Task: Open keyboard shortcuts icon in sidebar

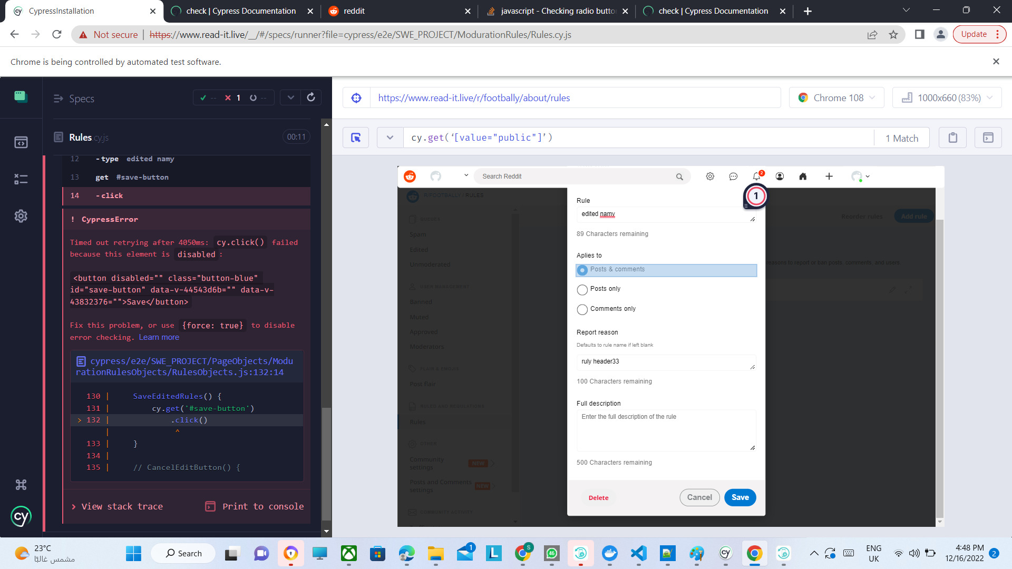Action: 21,485
